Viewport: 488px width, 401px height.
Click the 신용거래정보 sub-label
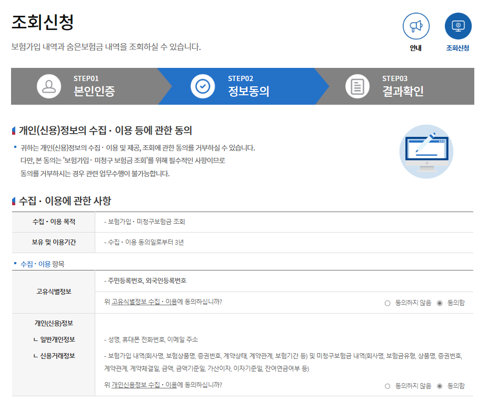point(54,356)
